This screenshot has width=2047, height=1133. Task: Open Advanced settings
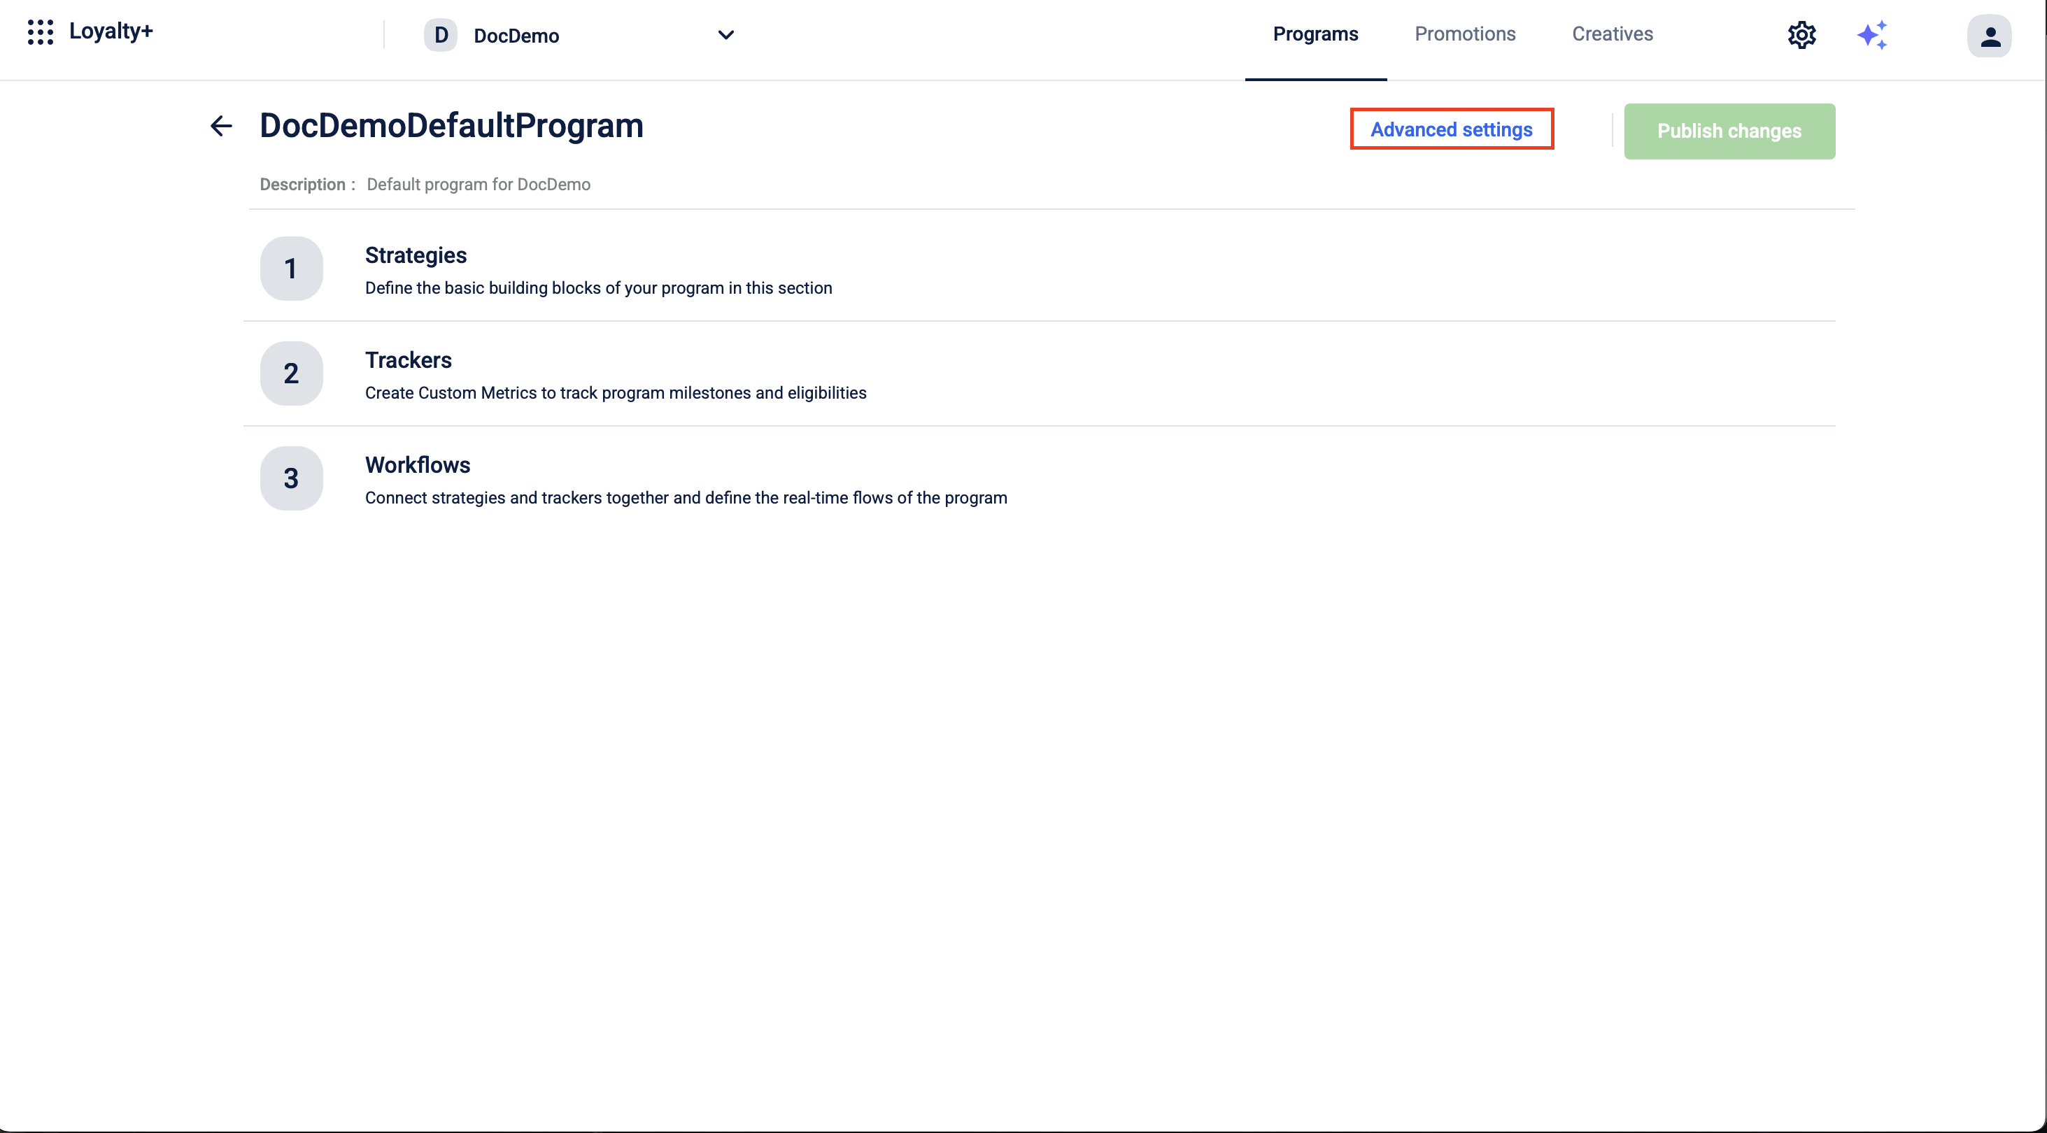1451,129
